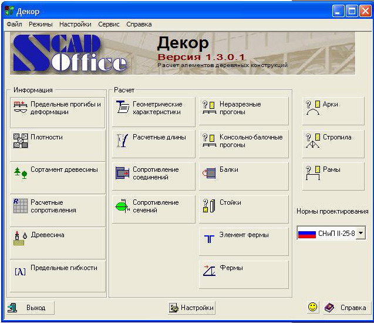Click the 'Версия 1.3.0.1' banner text
374x323 pixels.
201,57
